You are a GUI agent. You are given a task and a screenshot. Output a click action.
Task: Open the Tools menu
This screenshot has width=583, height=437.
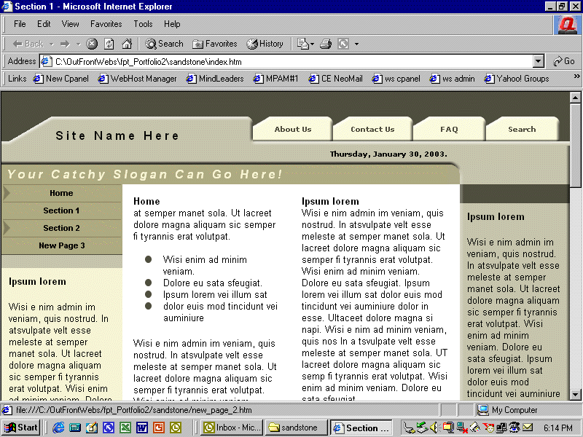click(143, 24)
